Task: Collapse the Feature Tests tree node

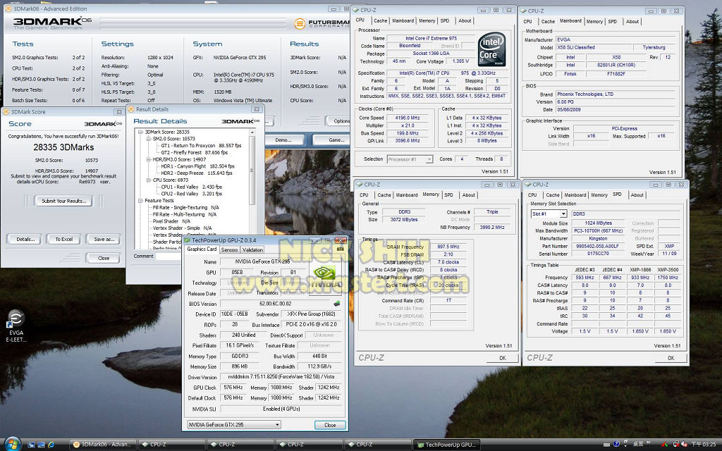Action: 140,201
